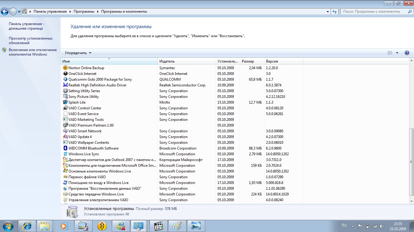Open the address bar history dropdown

point(328,11)
